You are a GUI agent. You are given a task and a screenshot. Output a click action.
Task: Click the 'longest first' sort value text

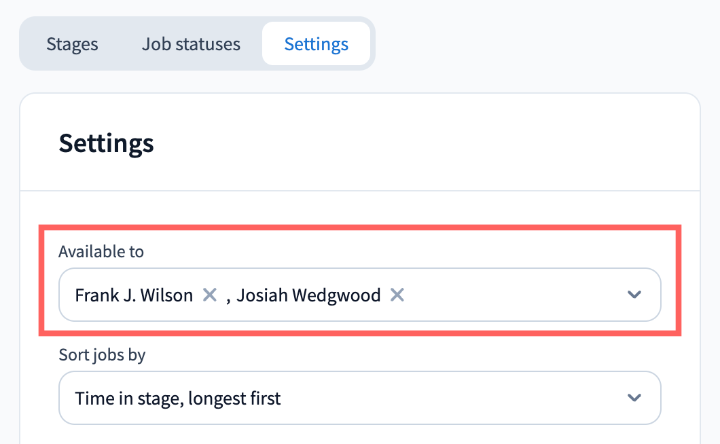tap(234, 399)
